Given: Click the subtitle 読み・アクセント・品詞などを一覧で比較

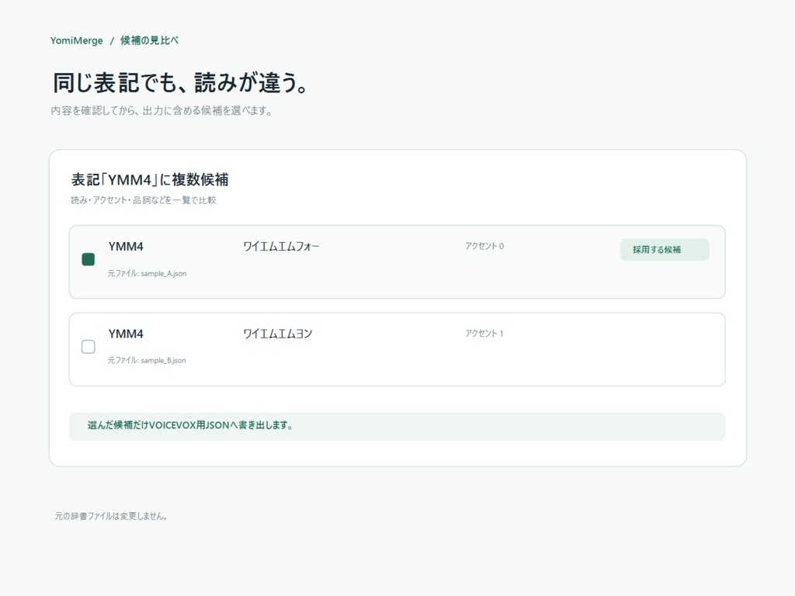Looking at the screenshot, I should (144, 200).
